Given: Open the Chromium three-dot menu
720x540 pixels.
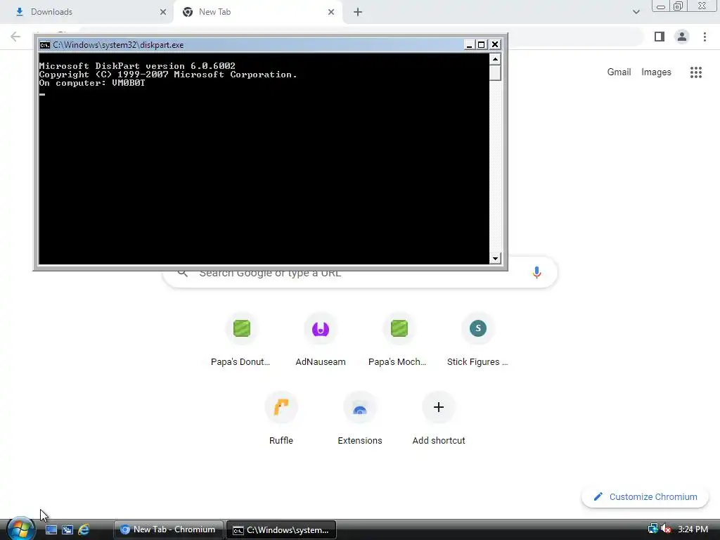Looking at the screenshot, I should [x=705, y=37].
